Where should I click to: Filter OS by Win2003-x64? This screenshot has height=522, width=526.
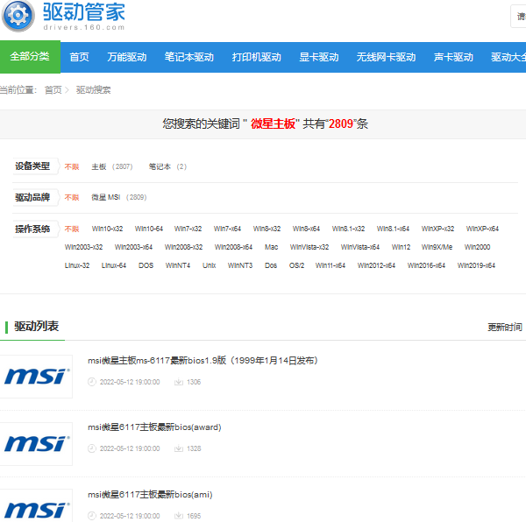click(133, 247)
